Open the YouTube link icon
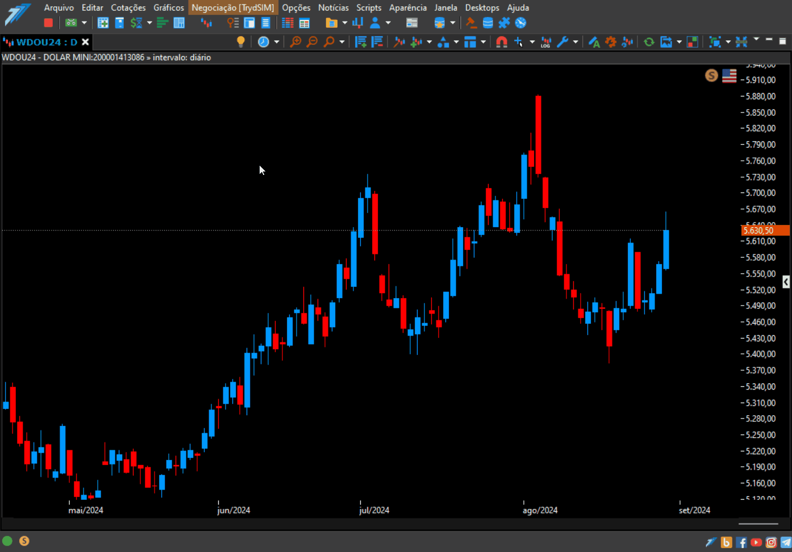Image resolution: width=792 pixels, height=552 pixels. click(x=756, y=542)
